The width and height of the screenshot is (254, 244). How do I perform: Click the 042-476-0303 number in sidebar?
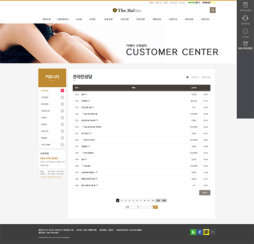pyautogui.click(x=49, y=158)
